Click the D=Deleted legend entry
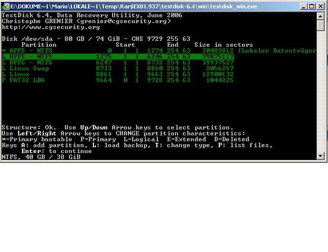The height and width of the screenshot is (252, 328). tap(232, 139)
